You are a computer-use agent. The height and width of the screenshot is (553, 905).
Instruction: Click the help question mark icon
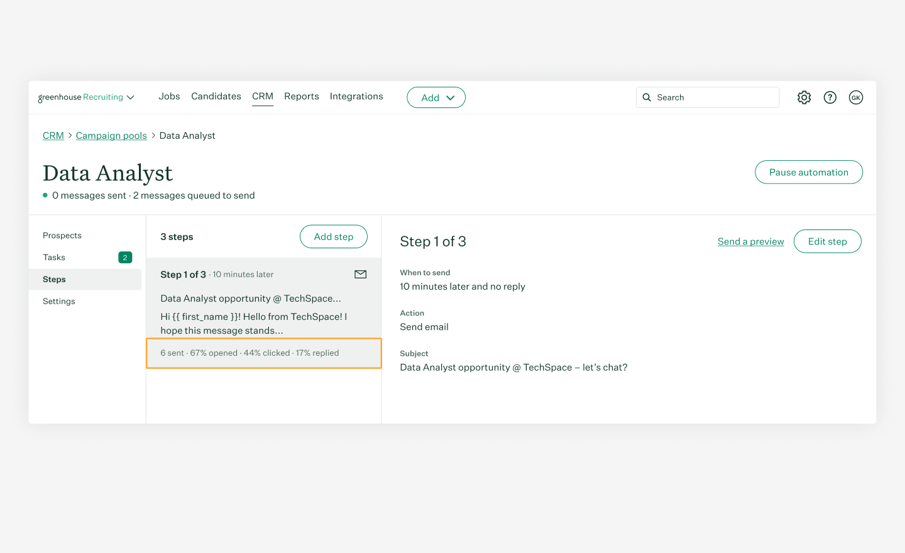[830, 97]
